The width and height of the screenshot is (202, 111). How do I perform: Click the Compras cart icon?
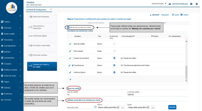2,64
